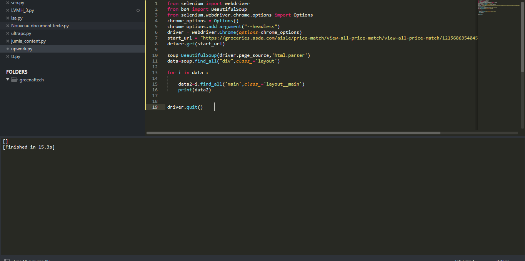The width and height of the screenshot is (525, 261).
Task: Click 'html.parser' string on line 10
Action: [x=290, y=55]
